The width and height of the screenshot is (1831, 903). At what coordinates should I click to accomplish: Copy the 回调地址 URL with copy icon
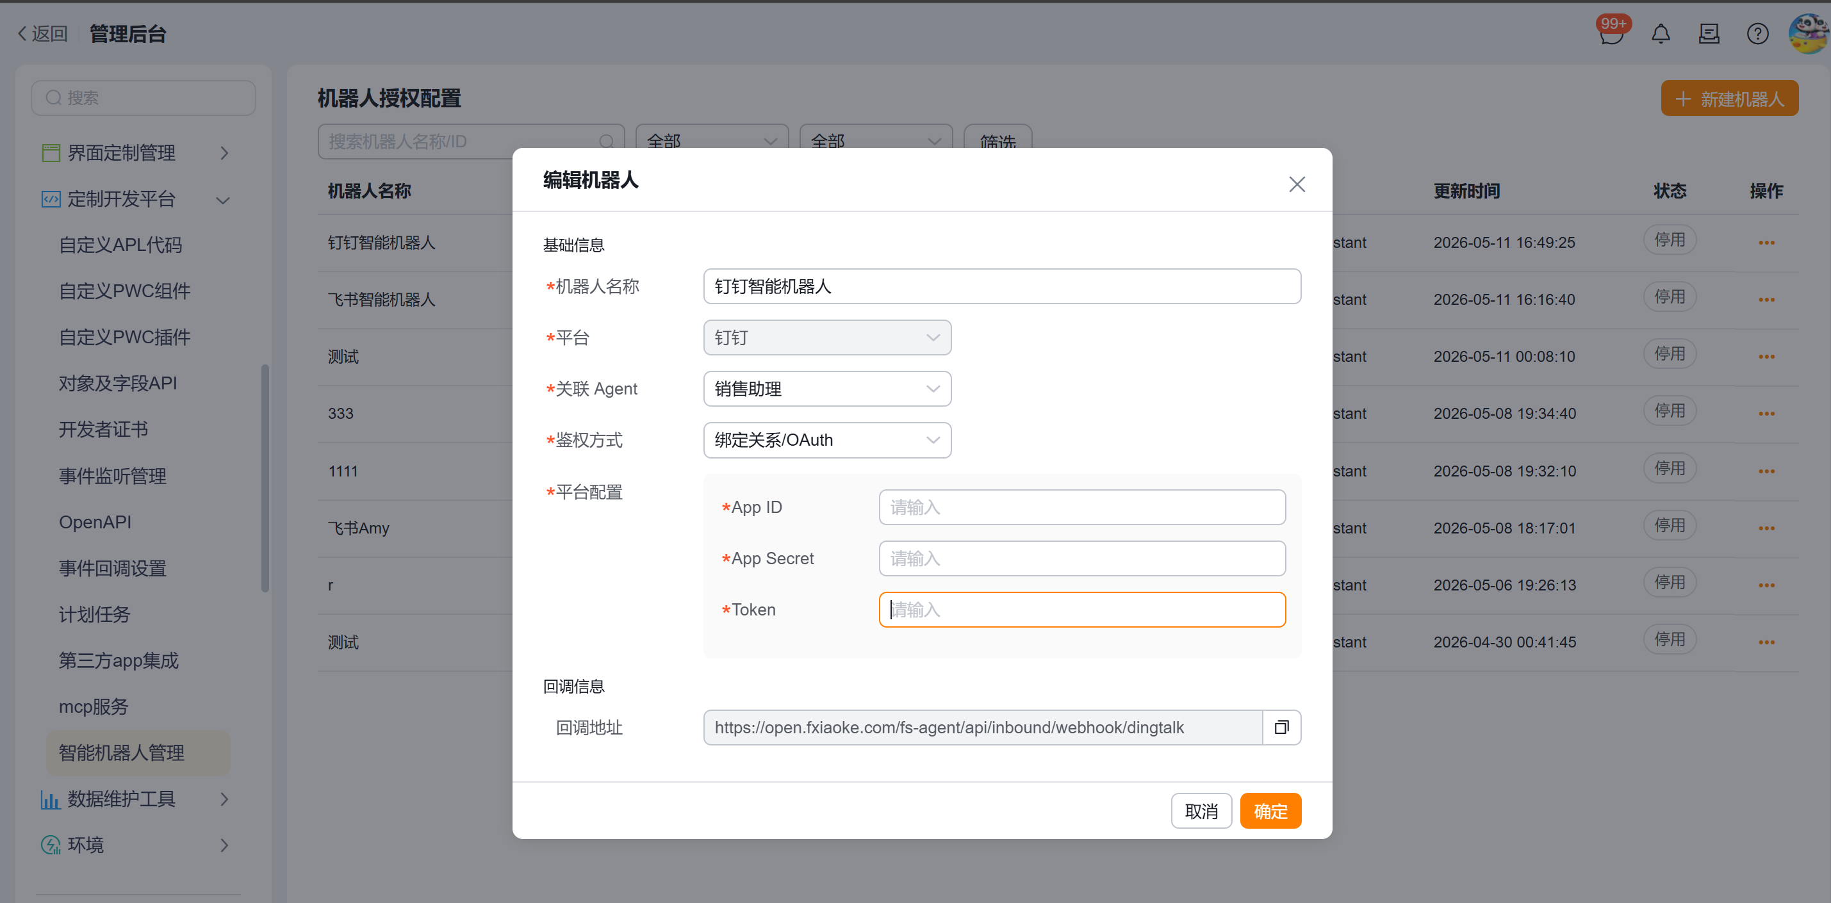1281,727
